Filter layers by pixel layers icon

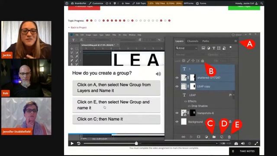tap(203, 48)
